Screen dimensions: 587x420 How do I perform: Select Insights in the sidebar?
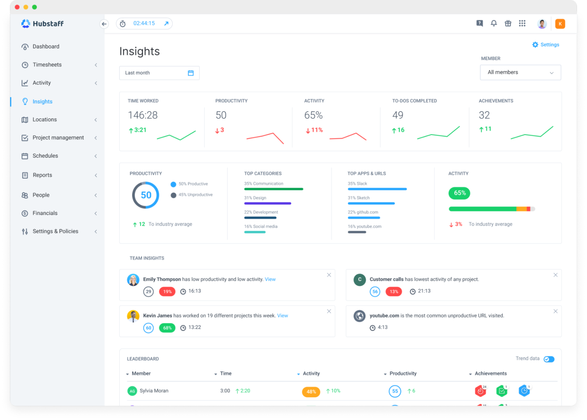(43, 101)
